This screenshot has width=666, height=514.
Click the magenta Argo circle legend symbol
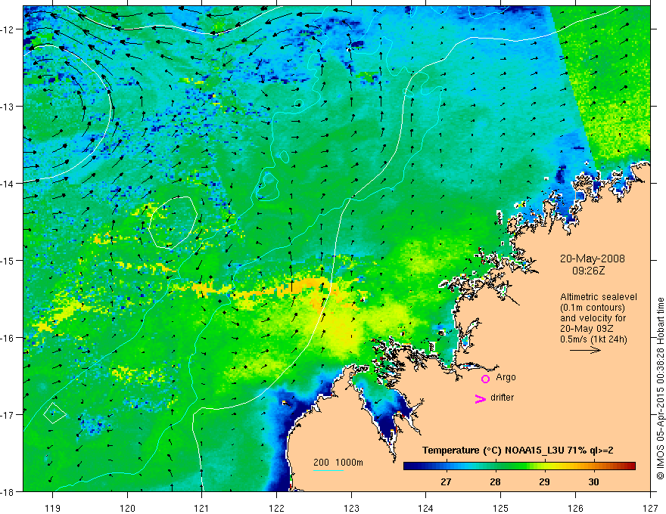coord(485,379)
